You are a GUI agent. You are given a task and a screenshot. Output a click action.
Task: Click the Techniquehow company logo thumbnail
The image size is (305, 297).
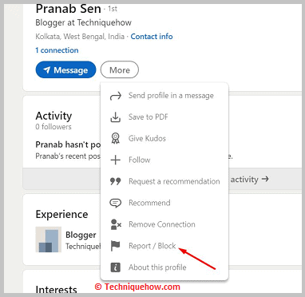tap(49, 240)
